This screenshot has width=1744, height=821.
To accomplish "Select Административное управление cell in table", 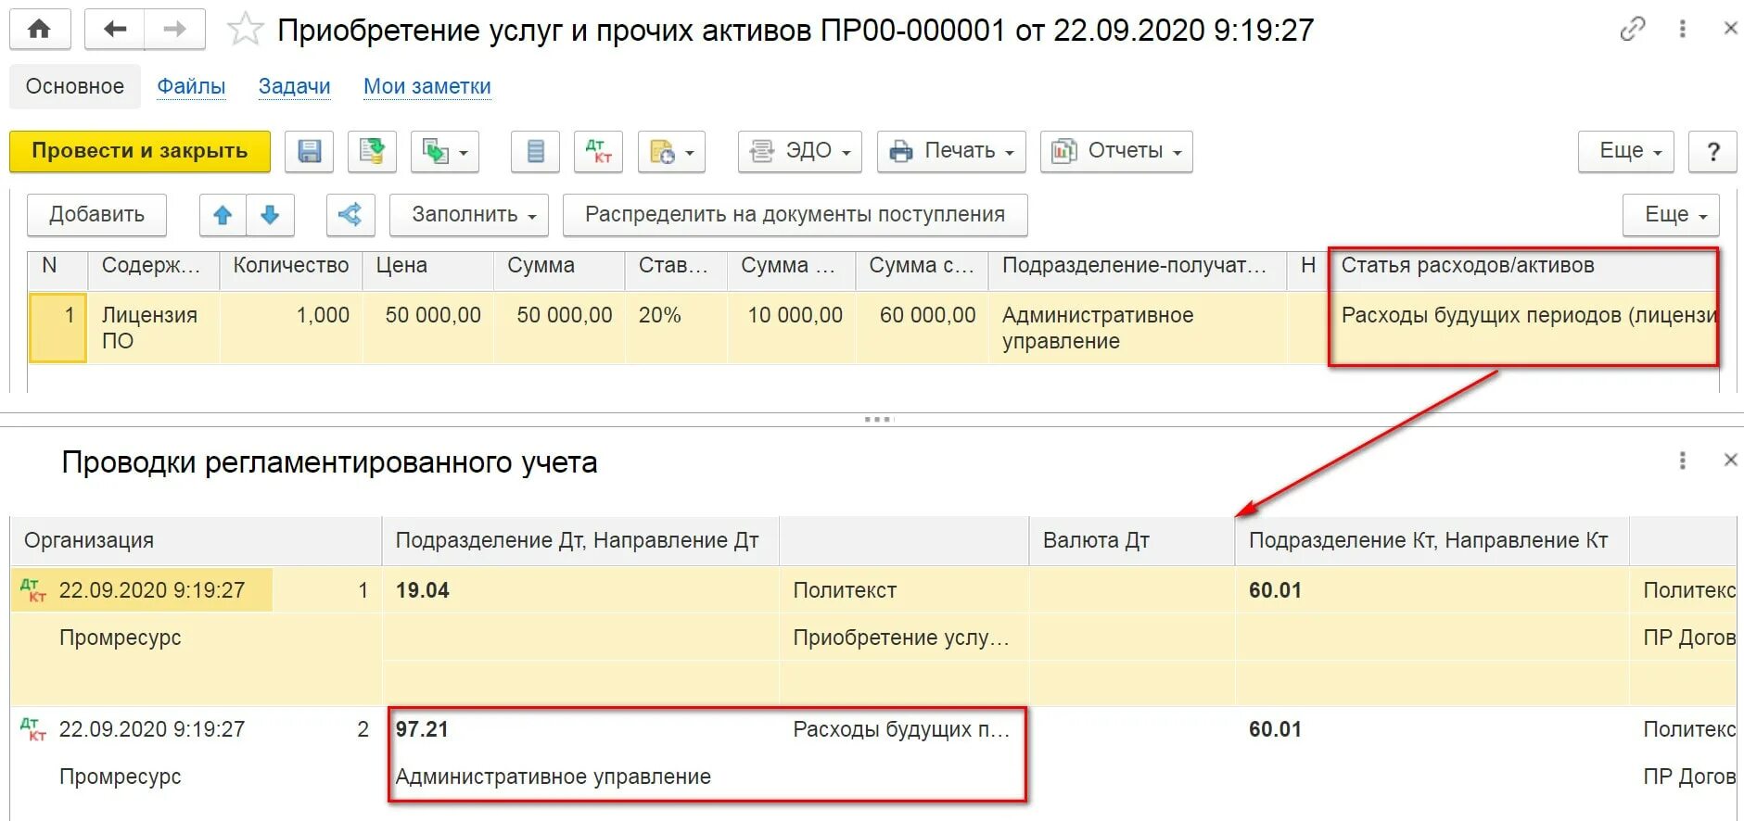I will (x=1137, y=328).
